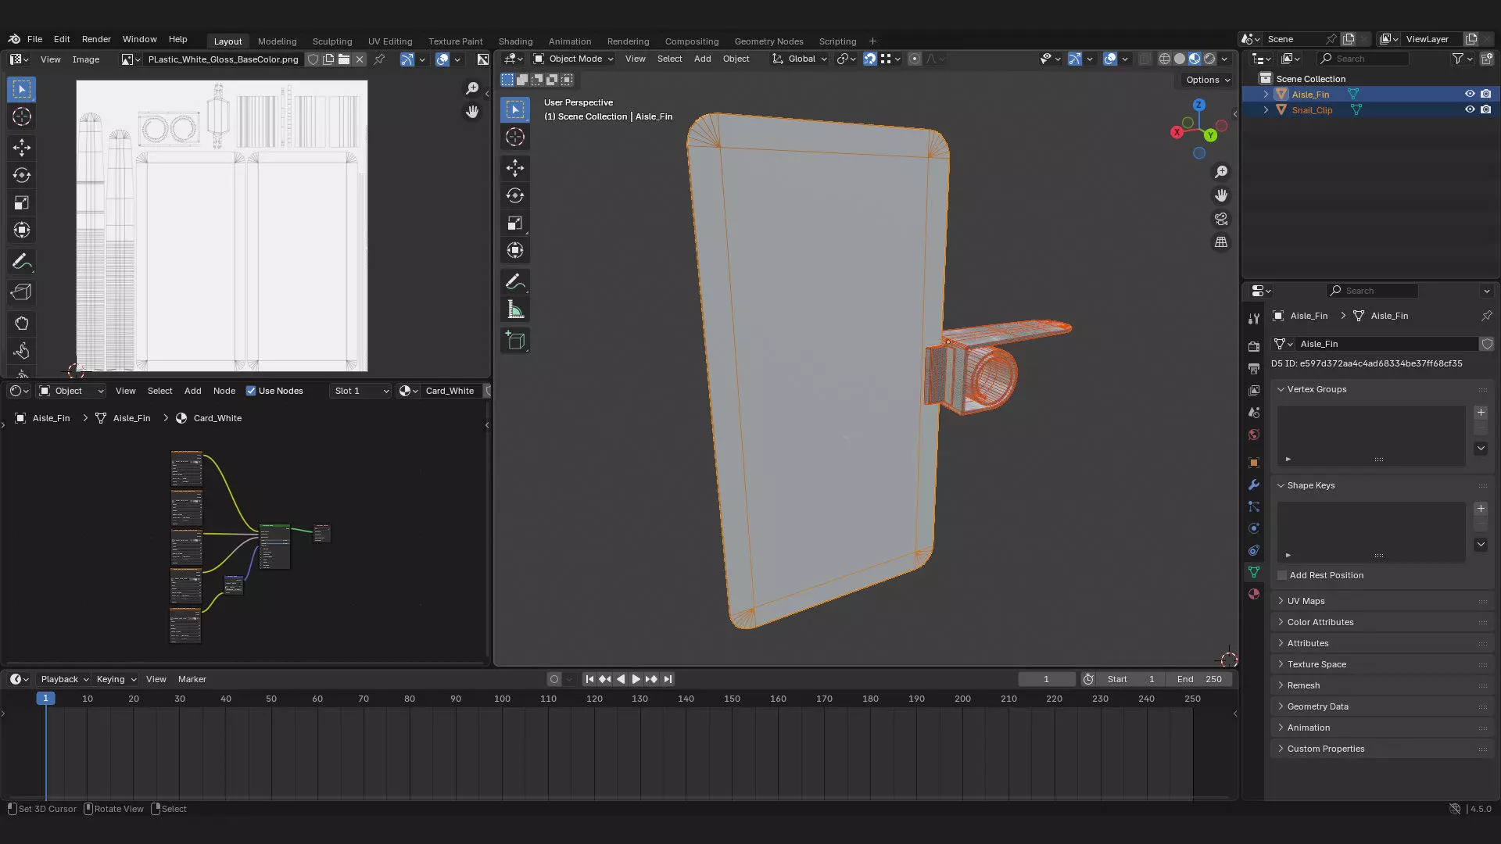The width and height of the screenshot is (1501, 844).
Task: Select the Add Cube tool in 3D viewport
Action: click(514, 340)
